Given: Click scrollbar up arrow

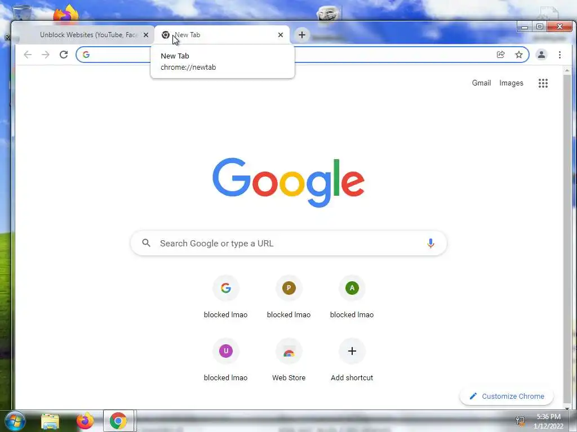Looking at the screenshot, I should tap(567, 70).
